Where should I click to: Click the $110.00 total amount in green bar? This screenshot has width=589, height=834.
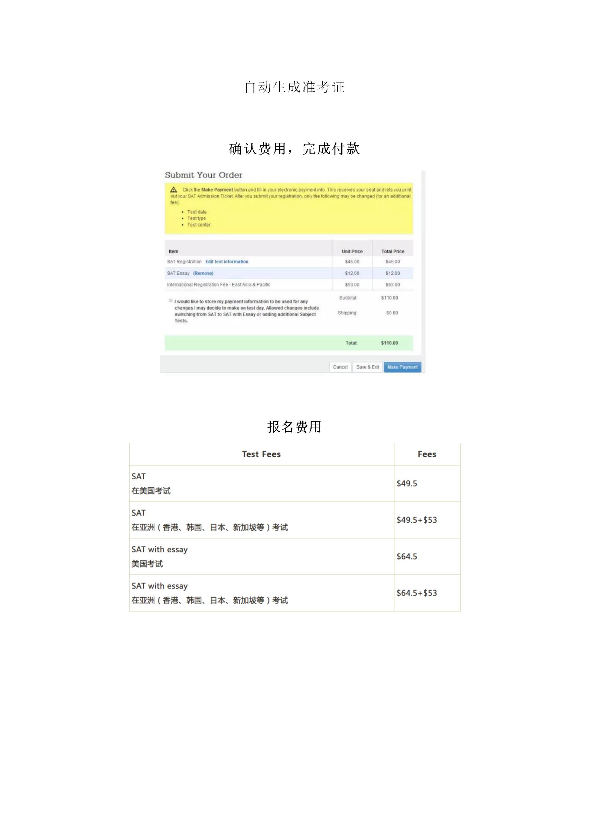pyautogui.click(x=389, y=343)
